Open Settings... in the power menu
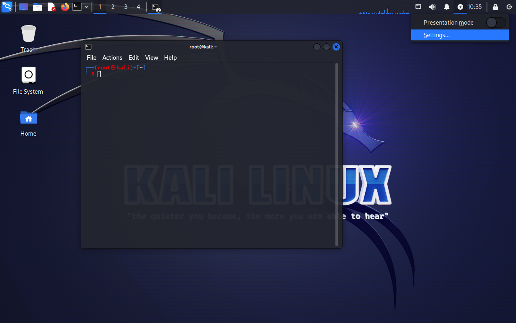The image size is (516, 323). pos(460,35)
